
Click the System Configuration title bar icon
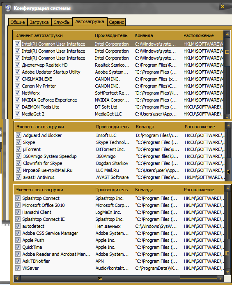click(x=8, y=8)
